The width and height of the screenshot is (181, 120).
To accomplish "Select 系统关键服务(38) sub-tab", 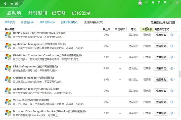I will point(94,22).
